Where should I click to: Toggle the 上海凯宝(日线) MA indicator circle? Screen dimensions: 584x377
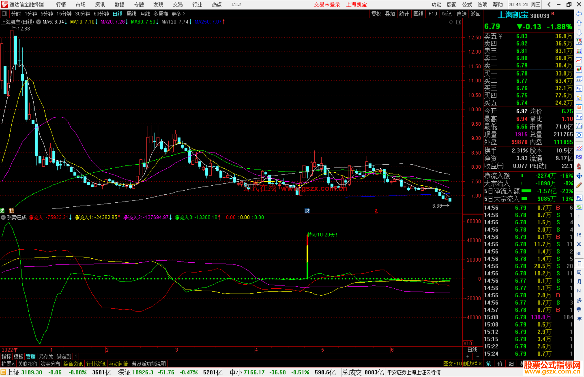click(x=39, y=22)
